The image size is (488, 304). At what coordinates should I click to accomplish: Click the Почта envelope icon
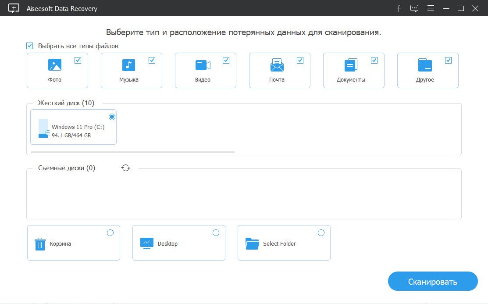(x=277, y=65)
